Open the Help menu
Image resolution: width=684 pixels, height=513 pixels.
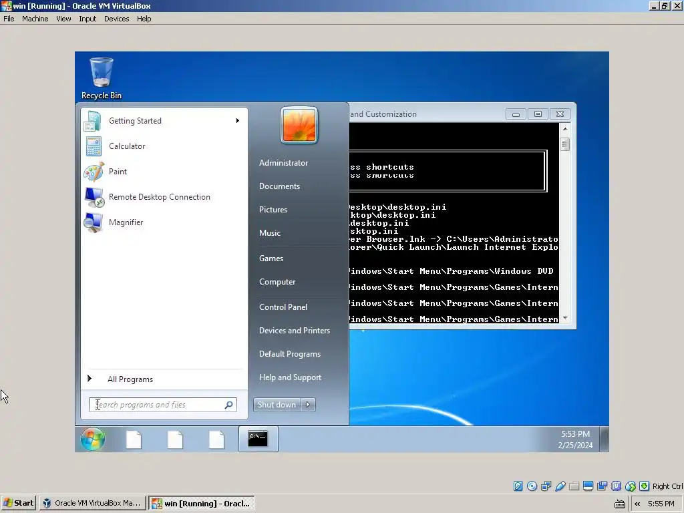pyautogui.click(x=144, y=19)
